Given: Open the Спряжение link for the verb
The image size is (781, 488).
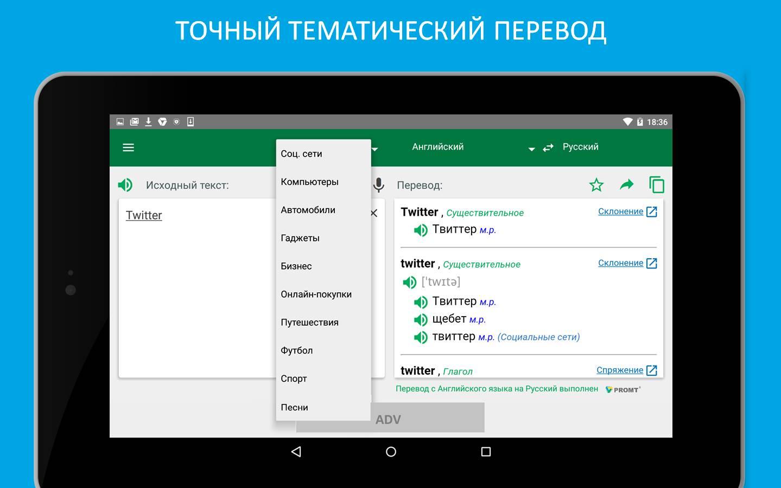Looking at the screenshot, I should click(619, 370).
